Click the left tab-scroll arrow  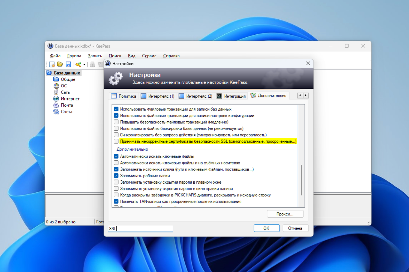click(300, 95)
